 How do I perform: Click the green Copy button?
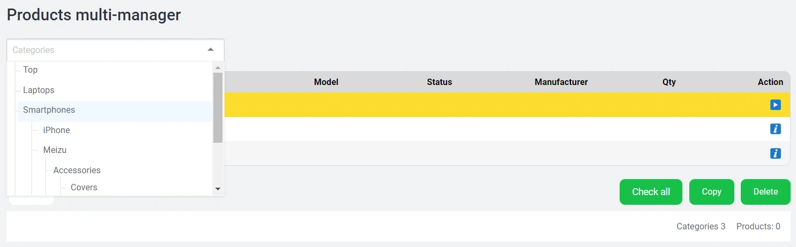(x=711, y=192)
